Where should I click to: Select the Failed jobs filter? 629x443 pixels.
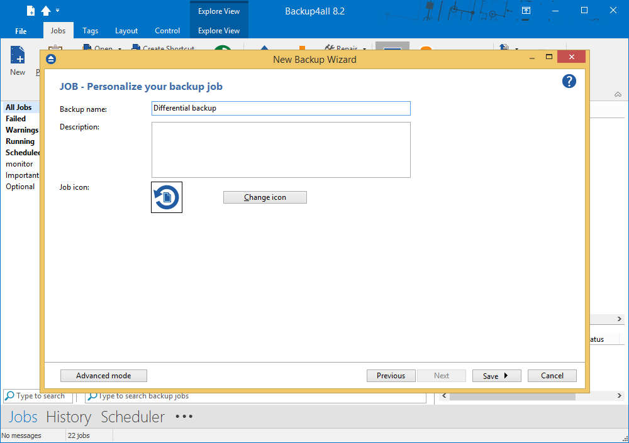coord(16,119)
